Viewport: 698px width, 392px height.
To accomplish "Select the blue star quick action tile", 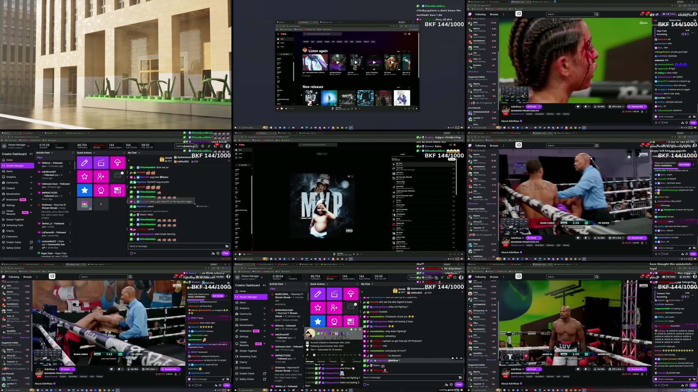I will pos(85,190).
